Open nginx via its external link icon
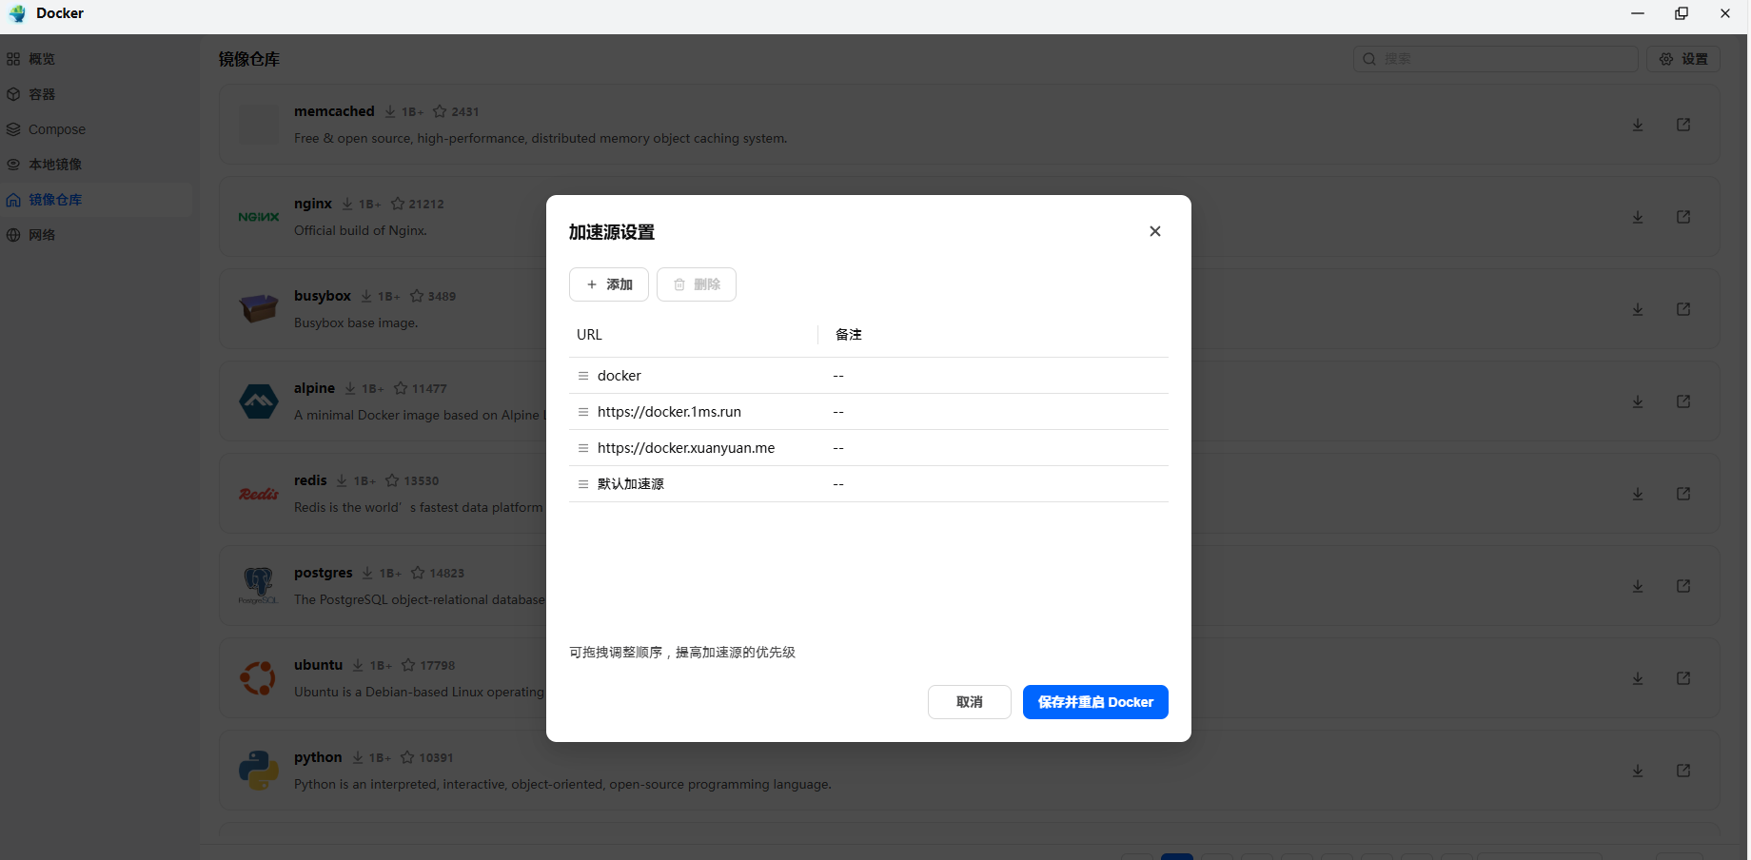1751x860 pixels. coord(1683,217)
